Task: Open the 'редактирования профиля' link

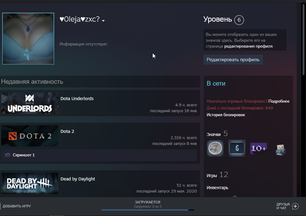Action: pos(248,46)
